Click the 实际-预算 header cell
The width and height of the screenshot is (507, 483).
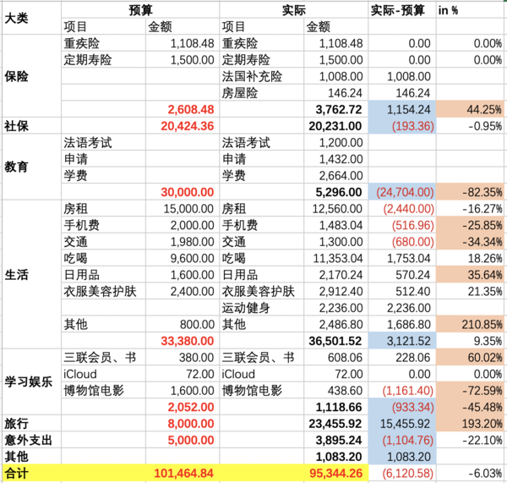click(x=402, y=10)
